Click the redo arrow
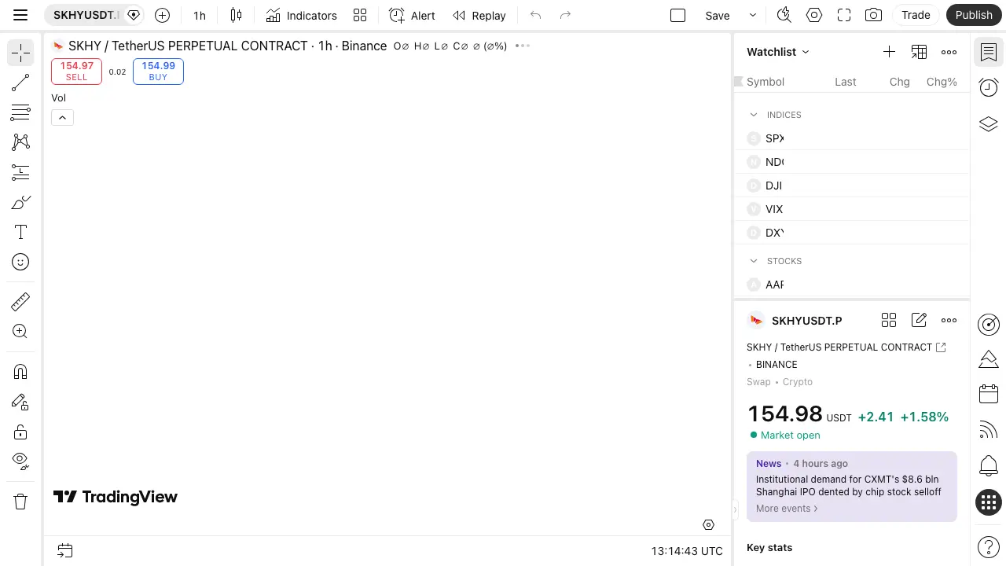The height and width of the screenshot is (566, 1006). click(x=565, y=15)
